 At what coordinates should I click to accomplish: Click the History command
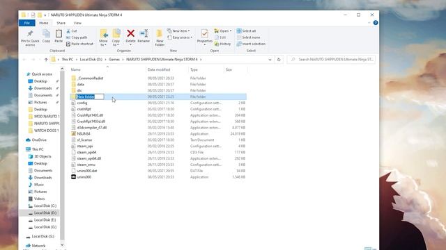pos(222,44)
